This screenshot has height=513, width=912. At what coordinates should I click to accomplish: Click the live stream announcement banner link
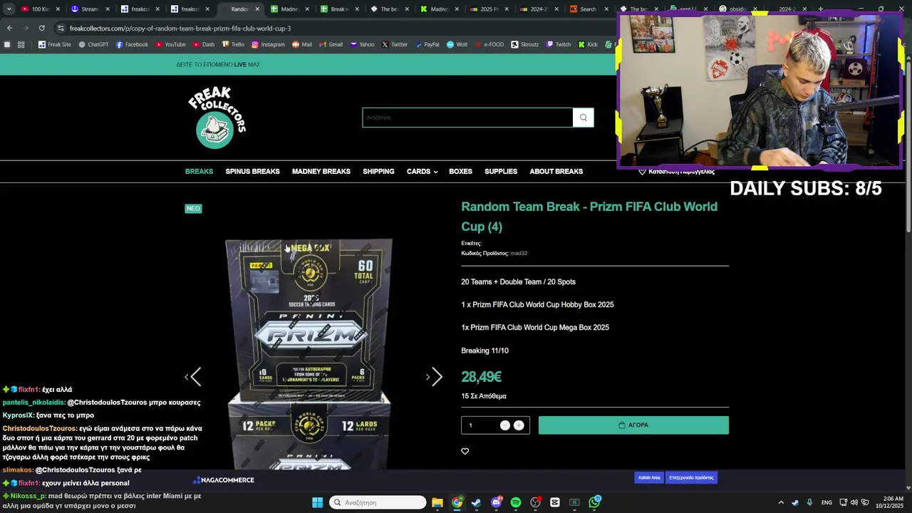(218, 64)
